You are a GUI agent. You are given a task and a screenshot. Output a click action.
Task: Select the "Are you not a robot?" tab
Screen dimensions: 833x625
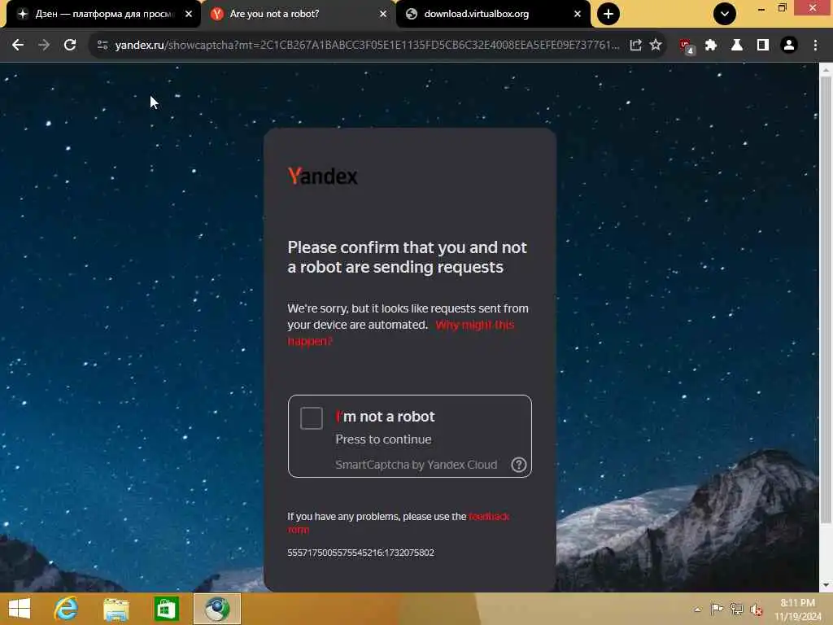298,14
